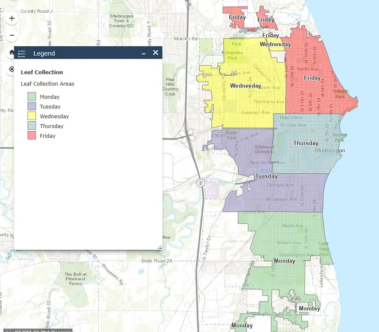This screenshot has height=332, width=379.
Task: Click the purple Tuesday legend swatch
Action: [32, 106]
